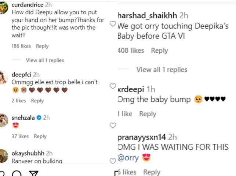The image size is (236, 176).
Task: Save the post with the bookmark icon
Action: point(117,173)
